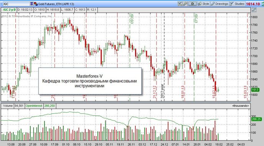
Task: Click the /GCG3 expiration marker line
Action: [130, 57]
